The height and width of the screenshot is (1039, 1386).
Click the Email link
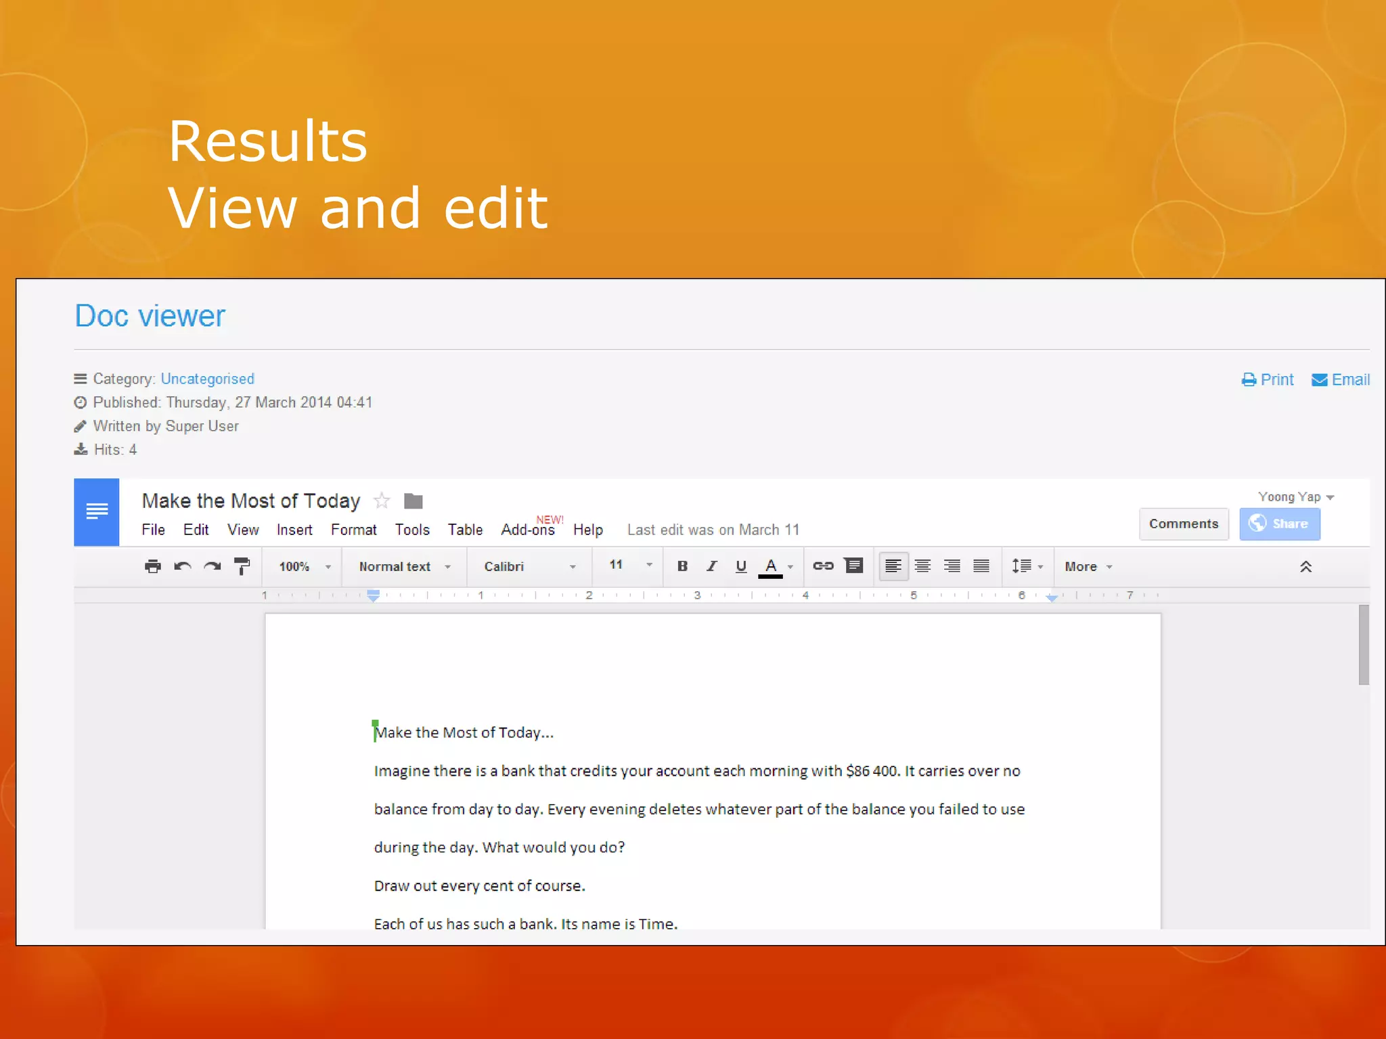pyautogui.click(x=1341, y=379)
